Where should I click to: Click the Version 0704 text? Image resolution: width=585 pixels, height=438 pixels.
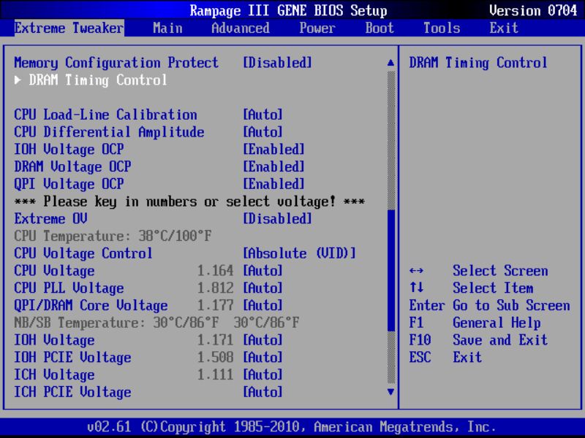tap(533, 10)
